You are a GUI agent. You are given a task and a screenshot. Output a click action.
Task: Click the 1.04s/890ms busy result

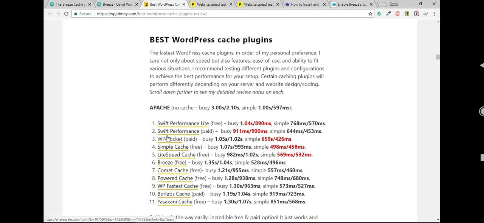tap(256, 123)
